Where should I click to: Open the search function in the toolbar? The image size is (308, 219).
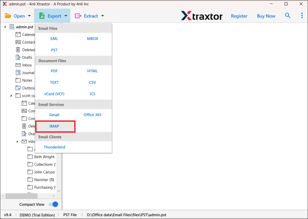point(288,15)
